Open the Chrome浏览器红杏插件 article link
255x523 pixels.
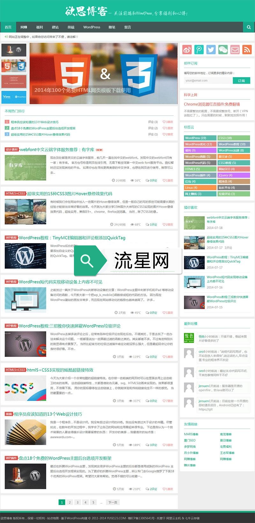point(212,104)
